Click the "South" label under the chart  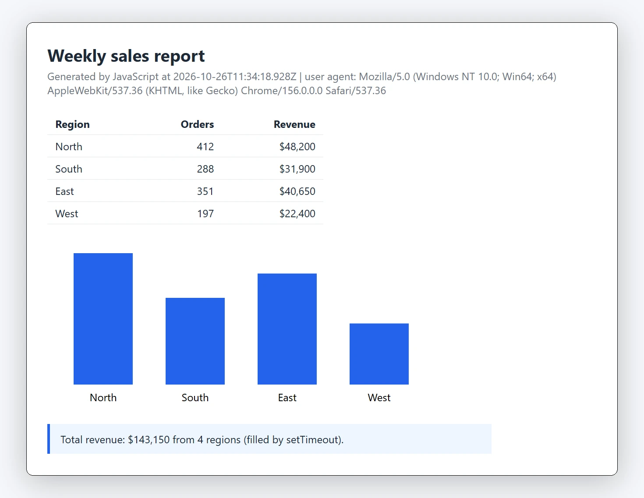(x=195, y=398)
